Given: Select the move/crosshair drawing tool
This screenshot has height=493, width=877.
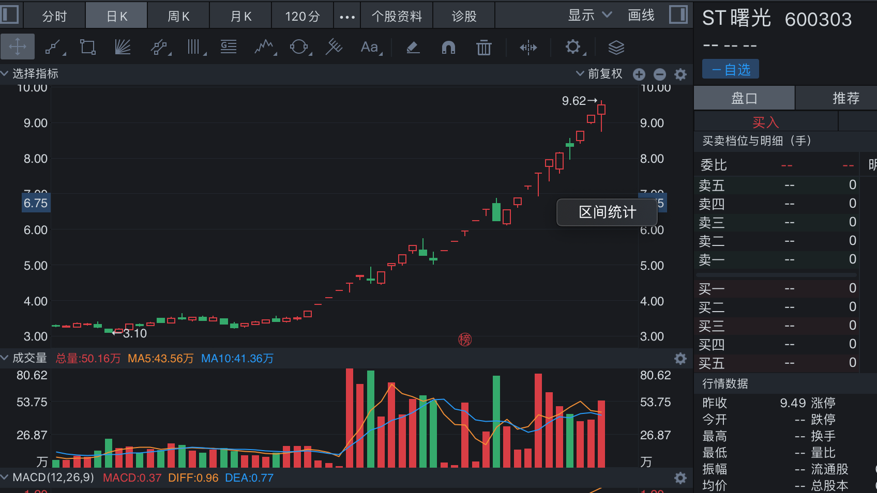Looking at the screenshot, I should (x=18, y=47).
